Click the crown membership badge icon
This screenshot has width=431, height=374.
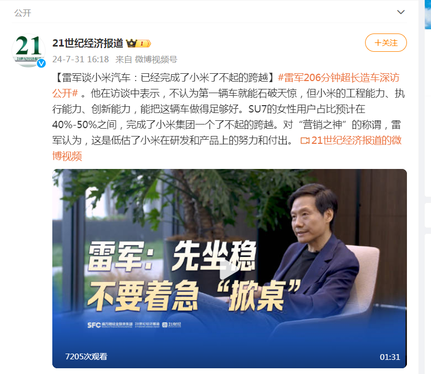pyautogui.click(x=131, y=43)
